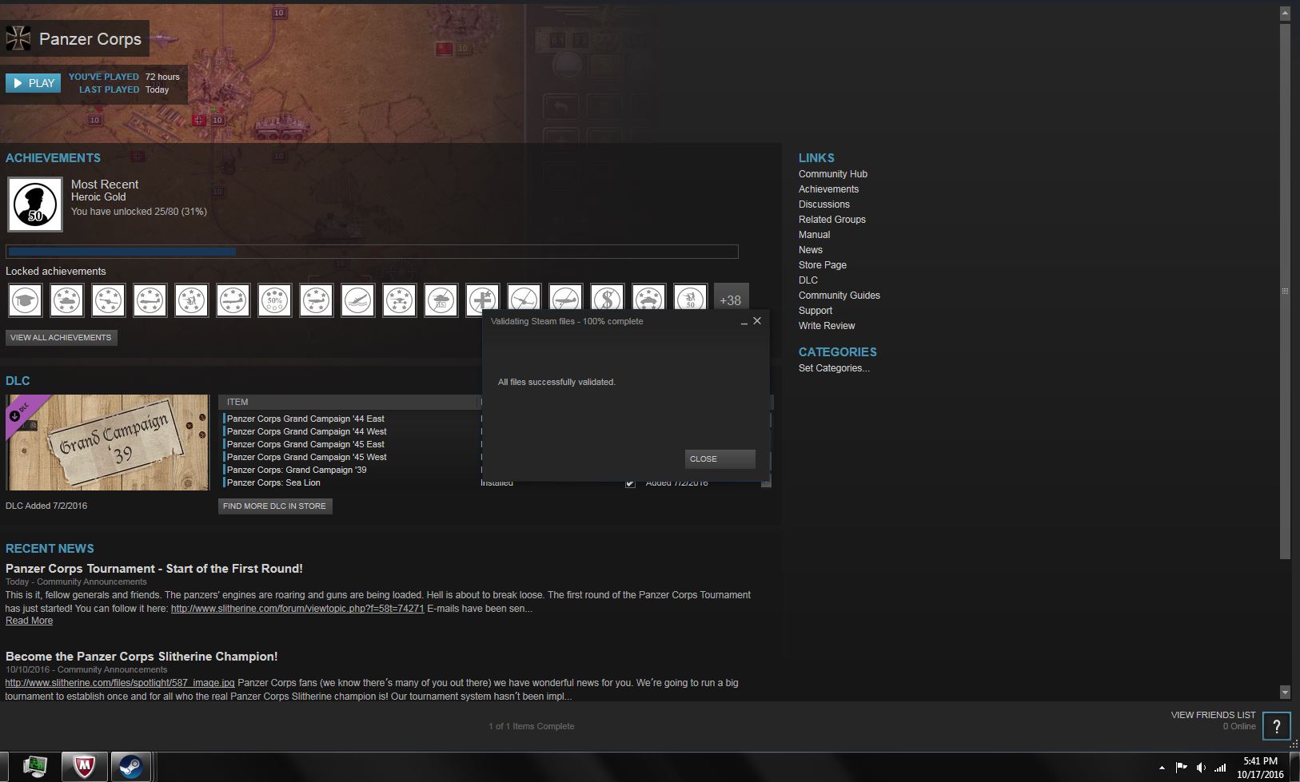Click the ITEM column header in DLC list
This screenshot has height=782, width=1300.
coord(348,402)
